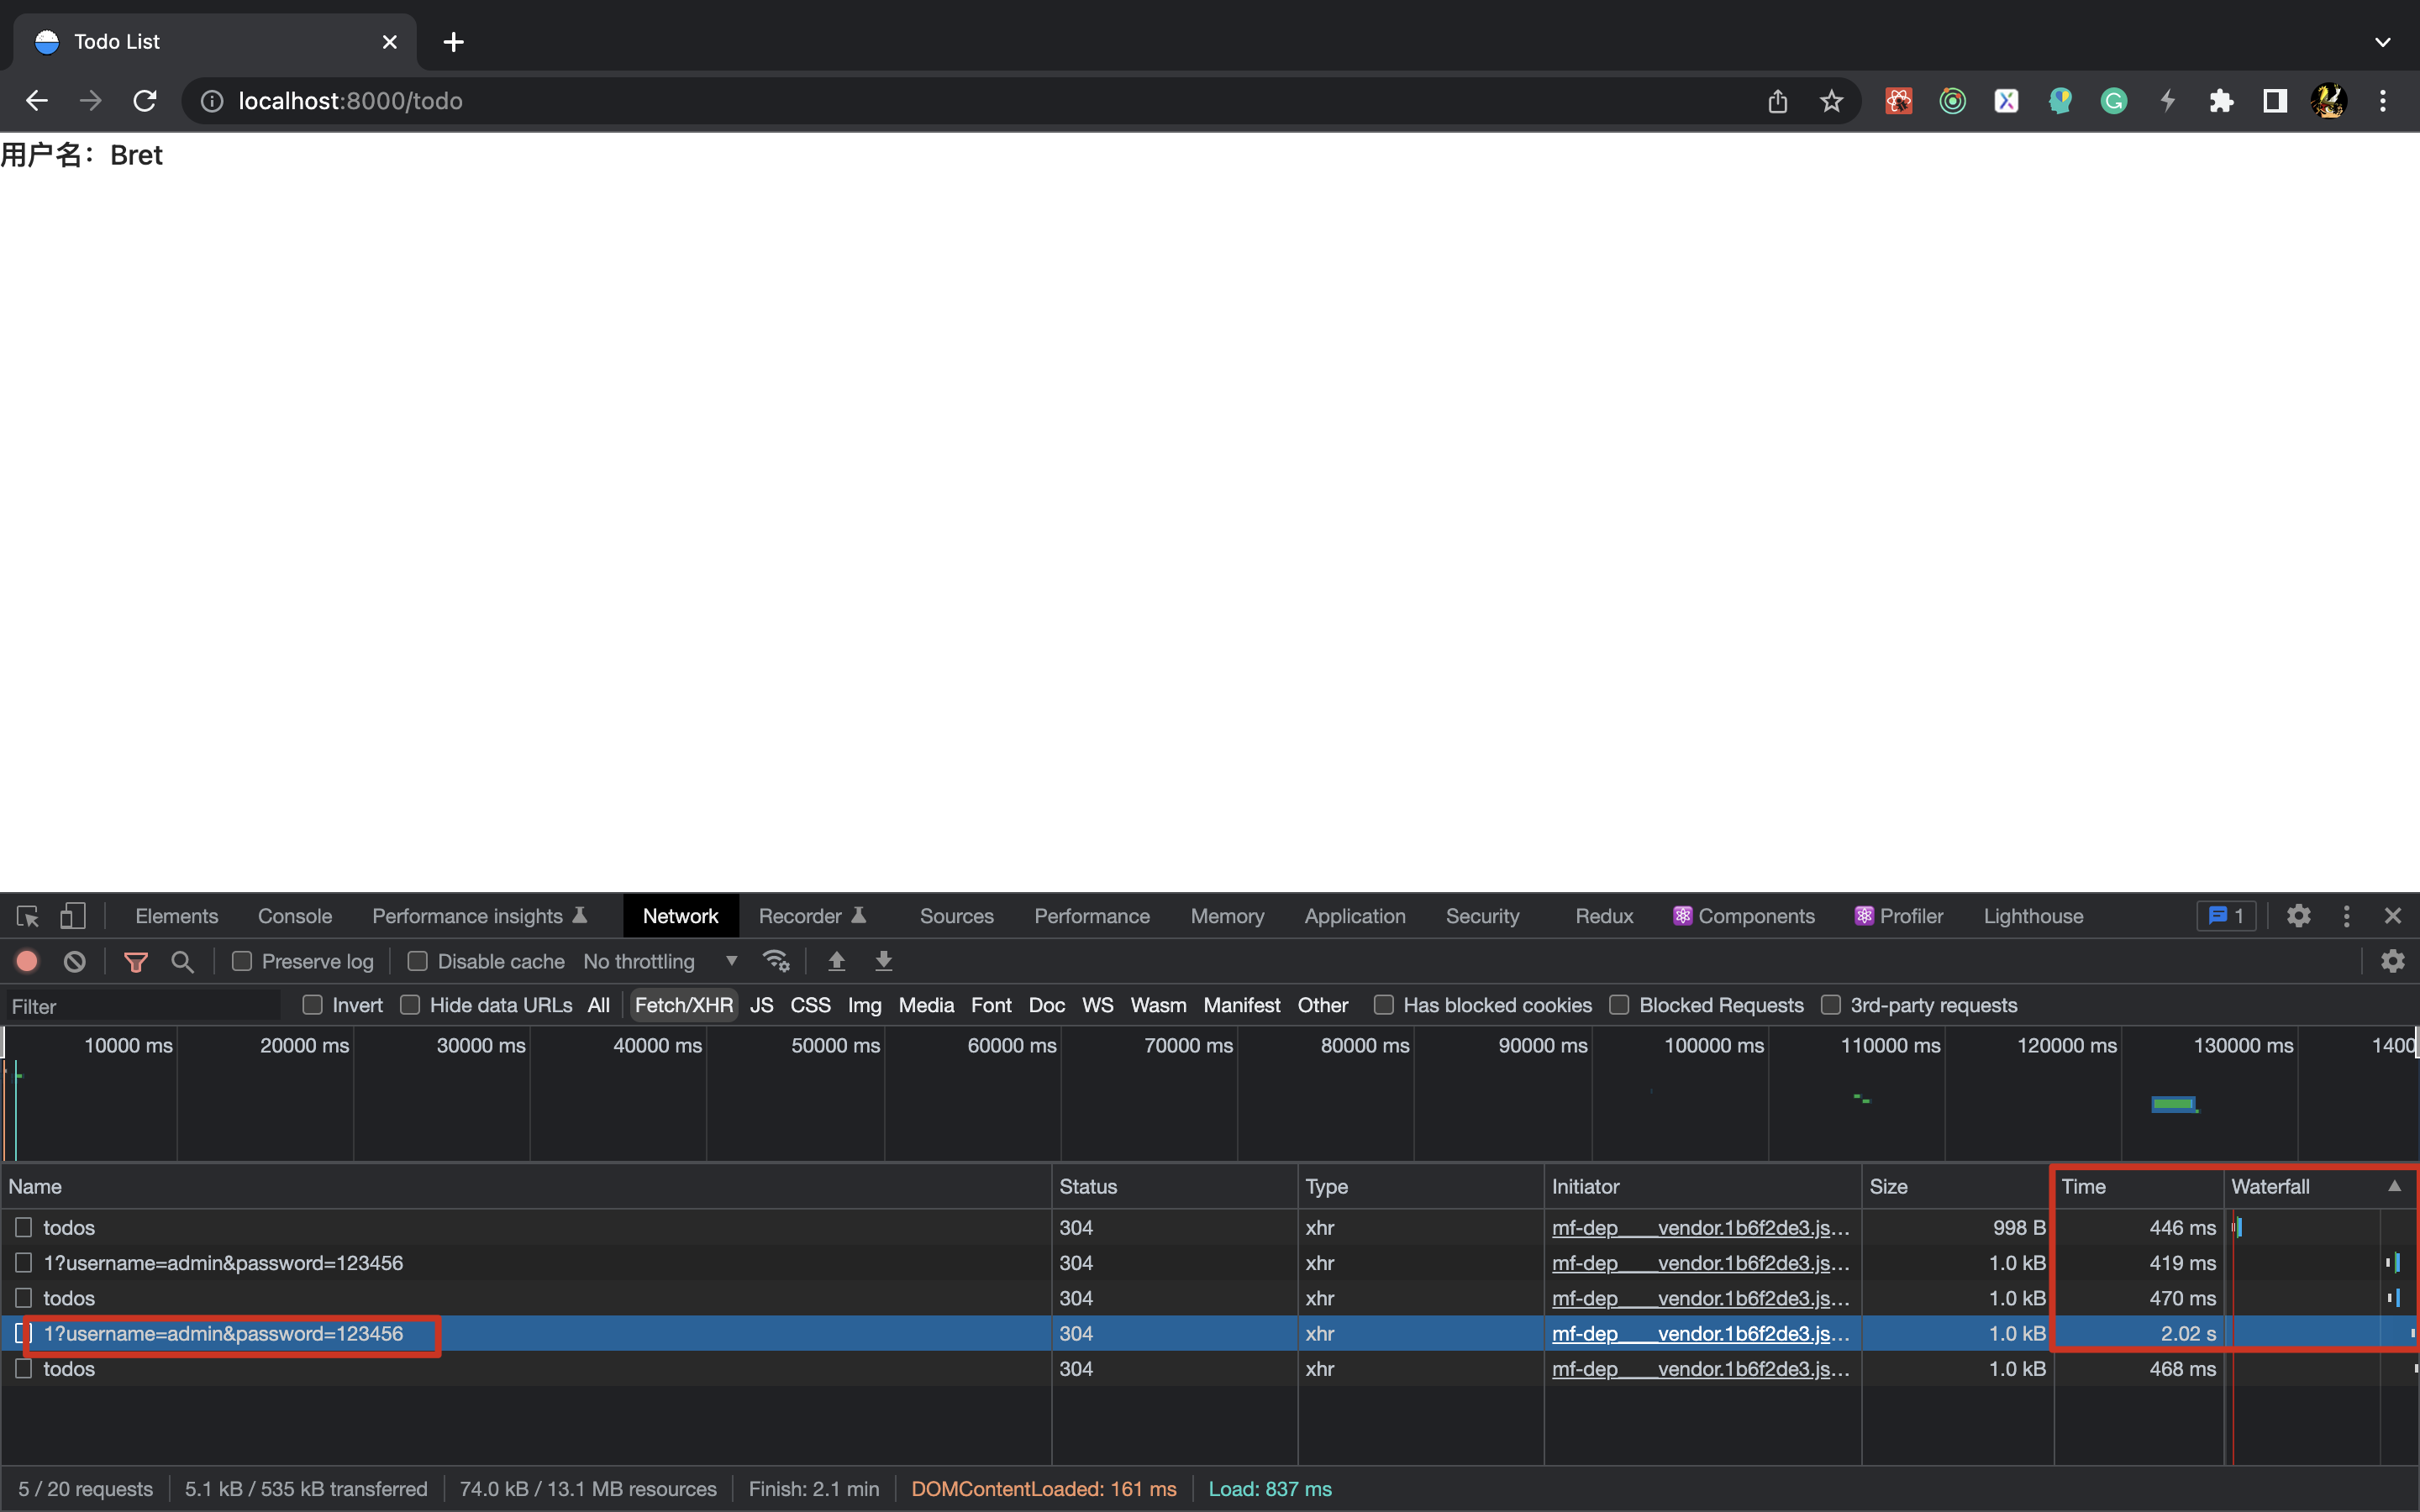Screen dimensions: 2420x1512
Task: Open the network search magnifier
Action: pos(182,961)
